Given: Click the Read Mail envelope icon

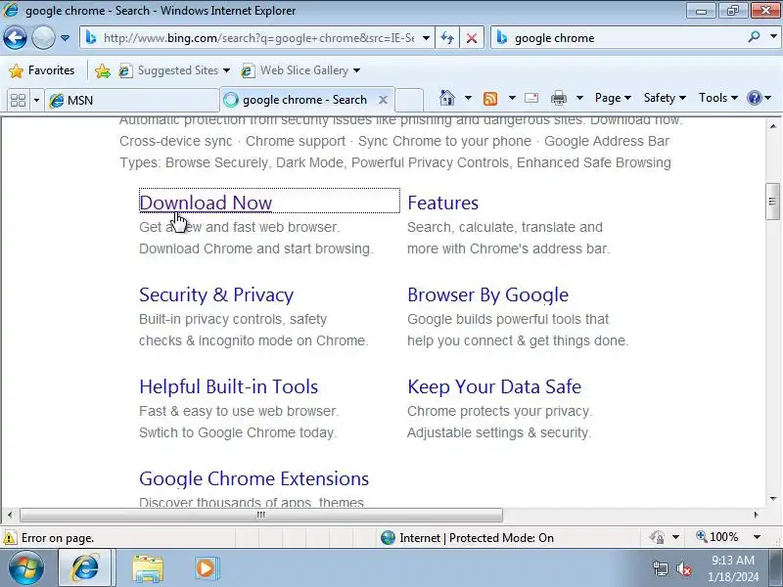Looking at the screenshot, I should (x=531, y=98).
